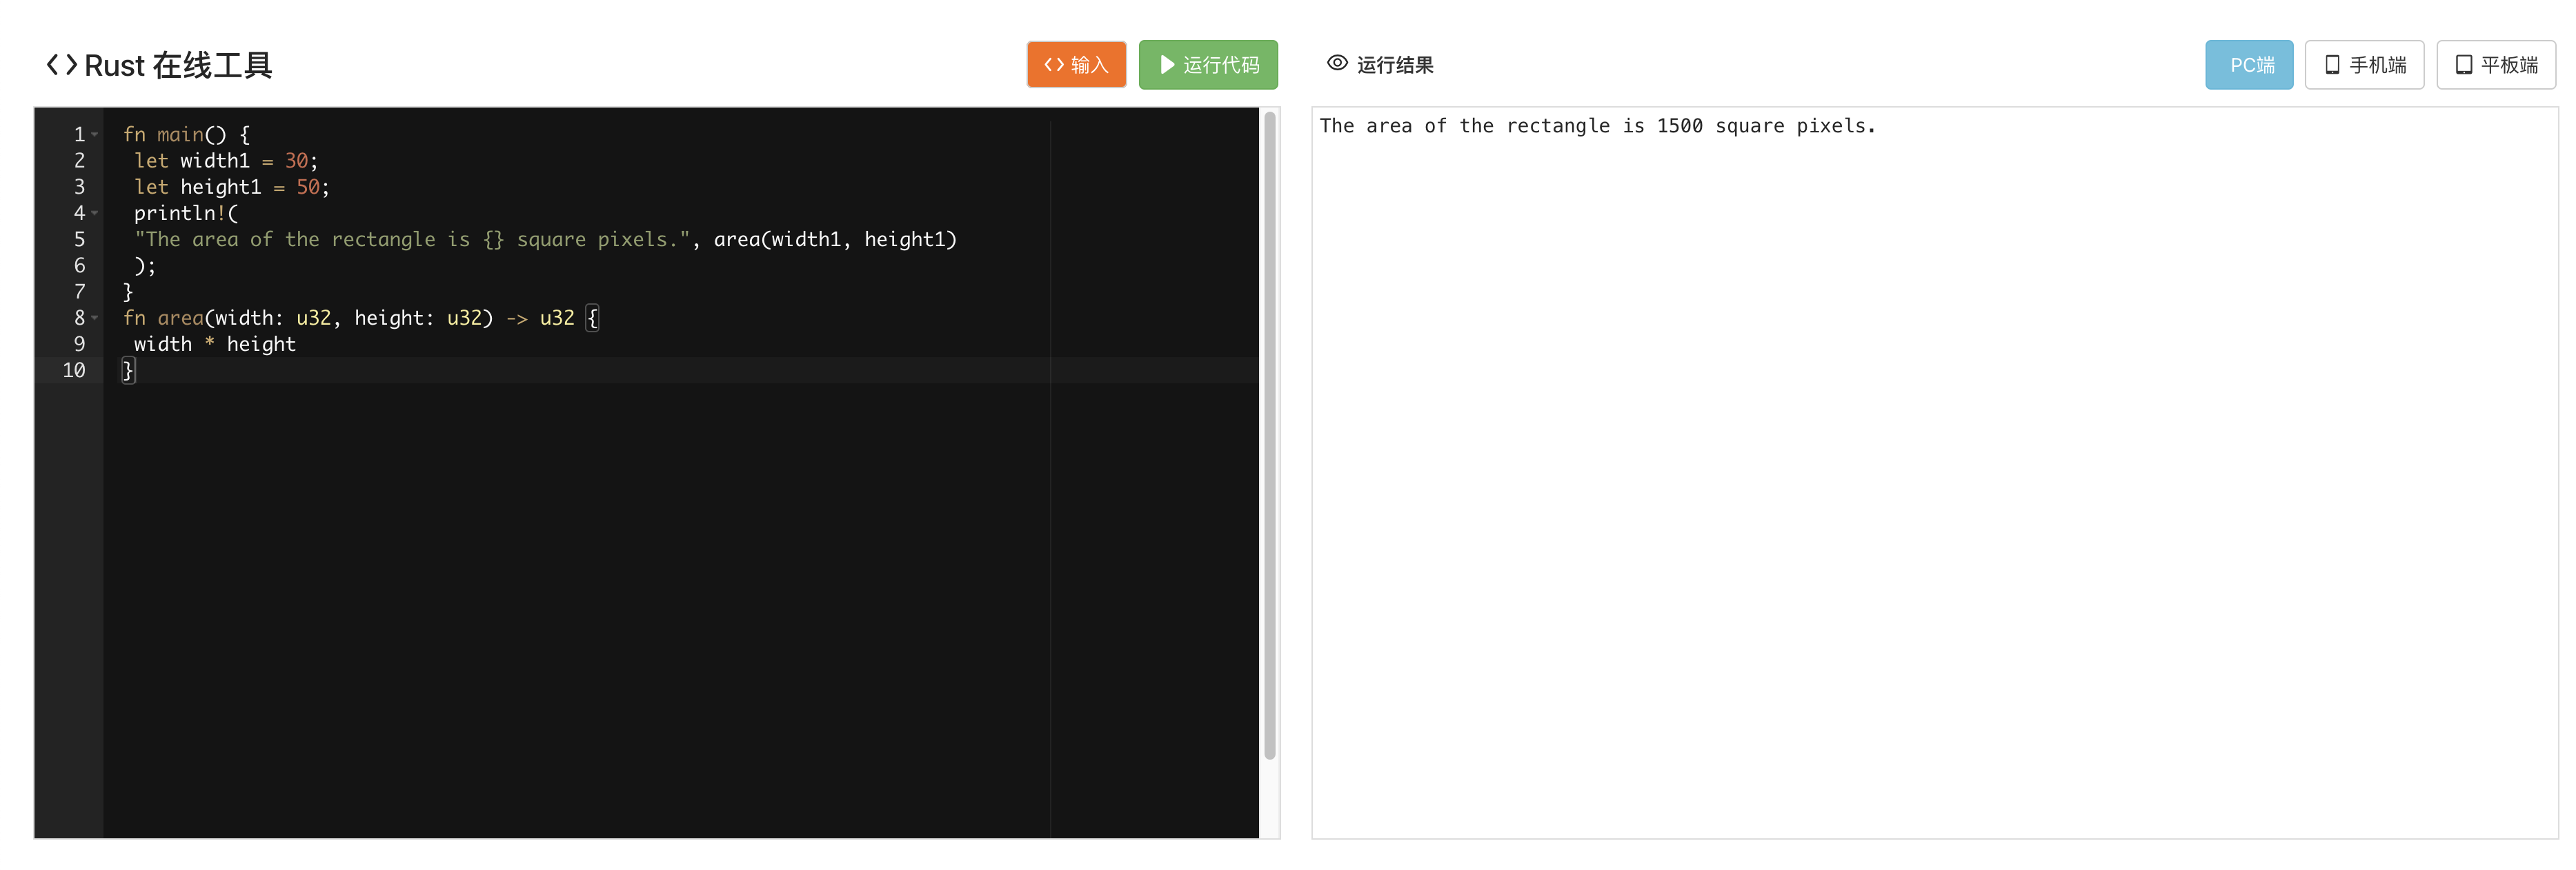Open the input panel via 输入 button
The width and height of the screenshot is (2576, 870).
[1076, 64]
